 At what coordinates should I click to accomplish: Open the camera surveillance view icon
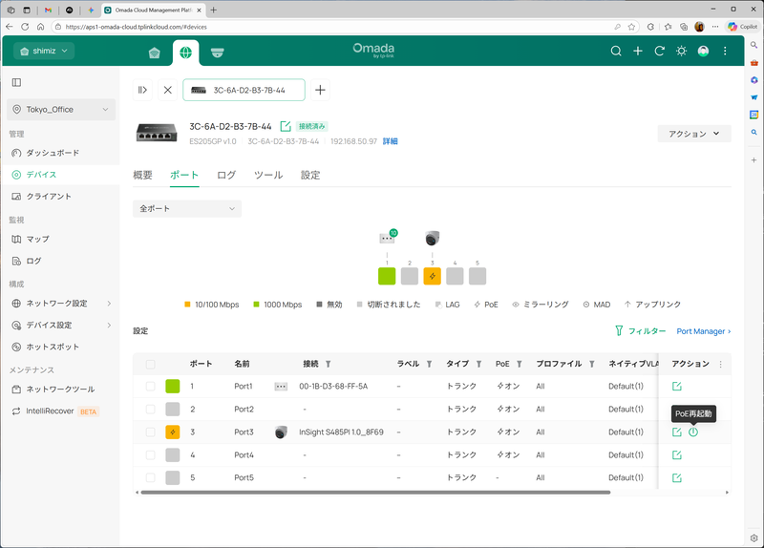(x=218, y=53)
